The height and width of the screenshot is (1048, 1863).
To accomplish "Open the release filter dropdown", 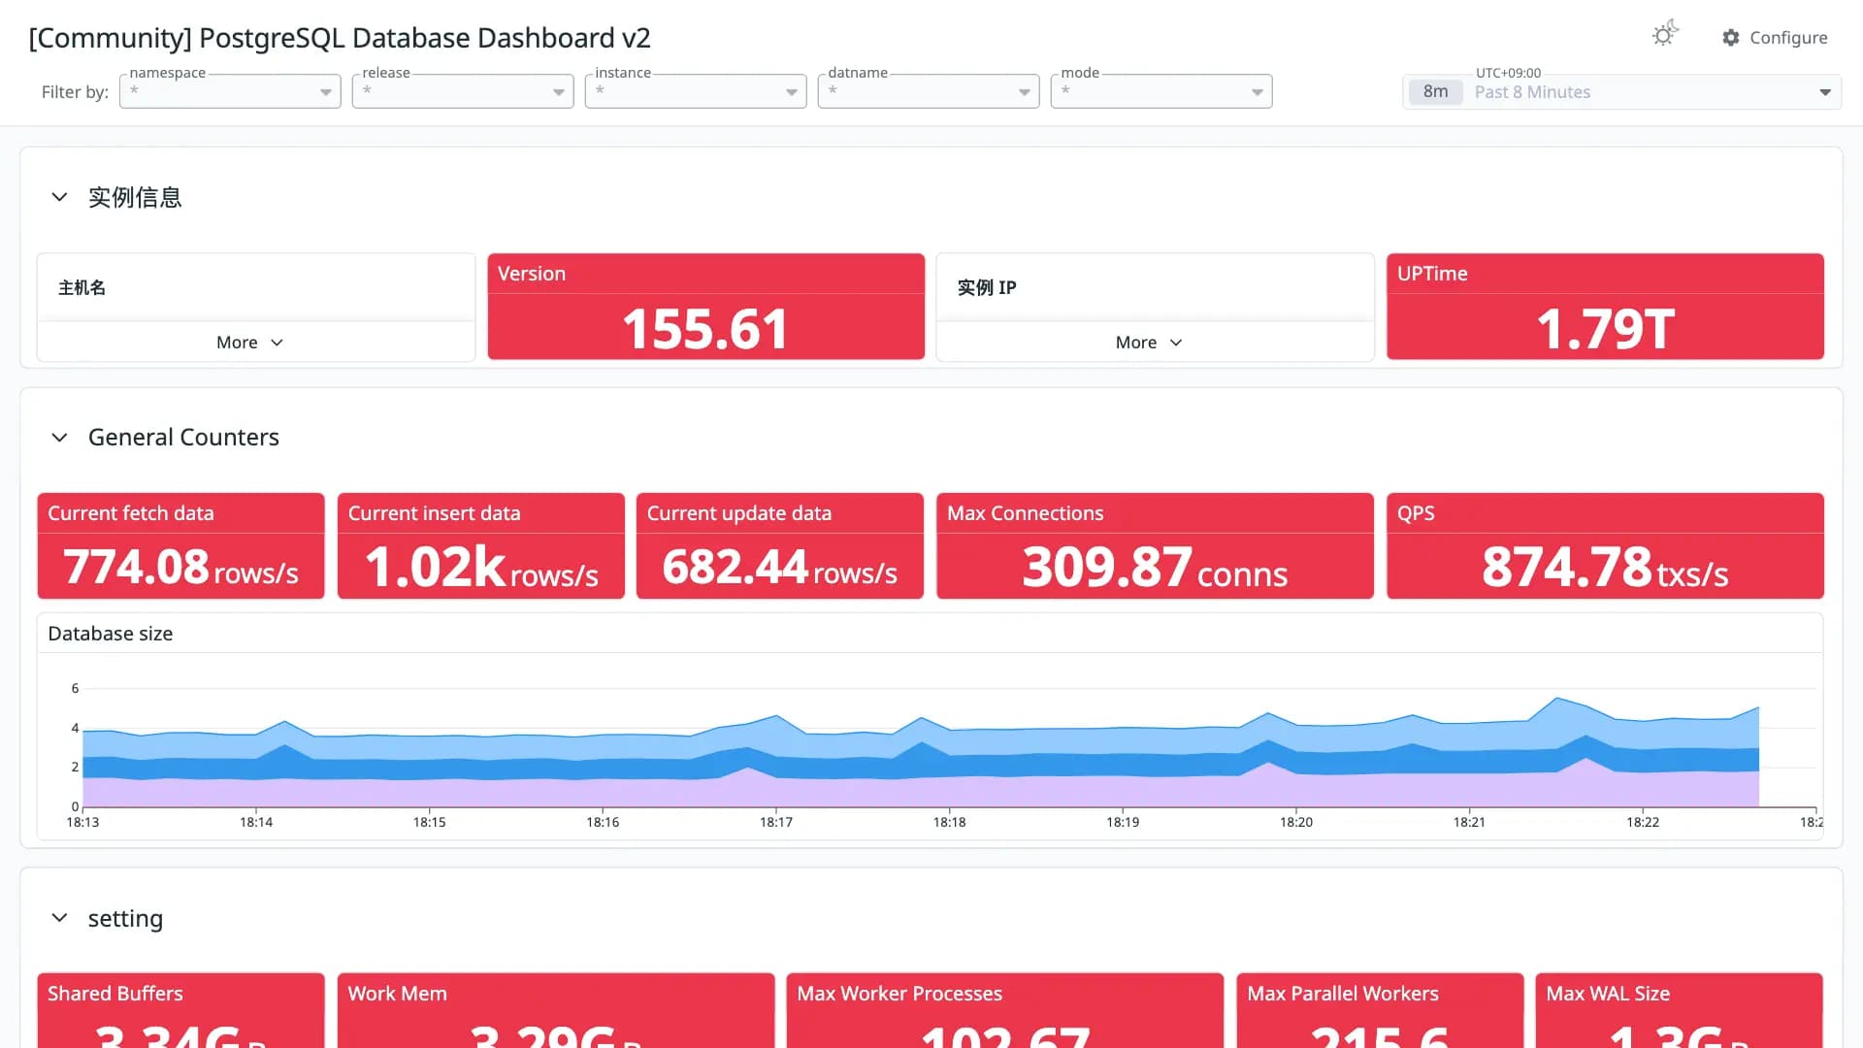I will 463,91.
